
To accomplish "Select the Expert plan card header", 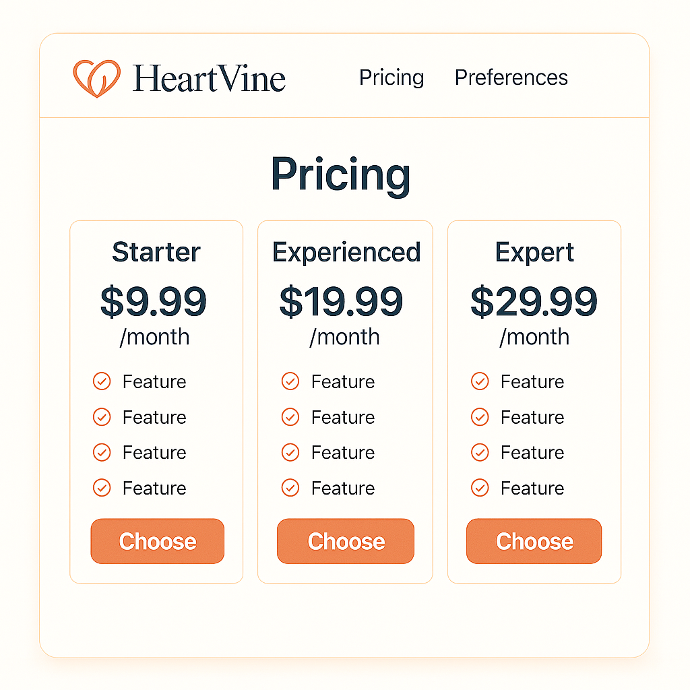I will point(534,253).
